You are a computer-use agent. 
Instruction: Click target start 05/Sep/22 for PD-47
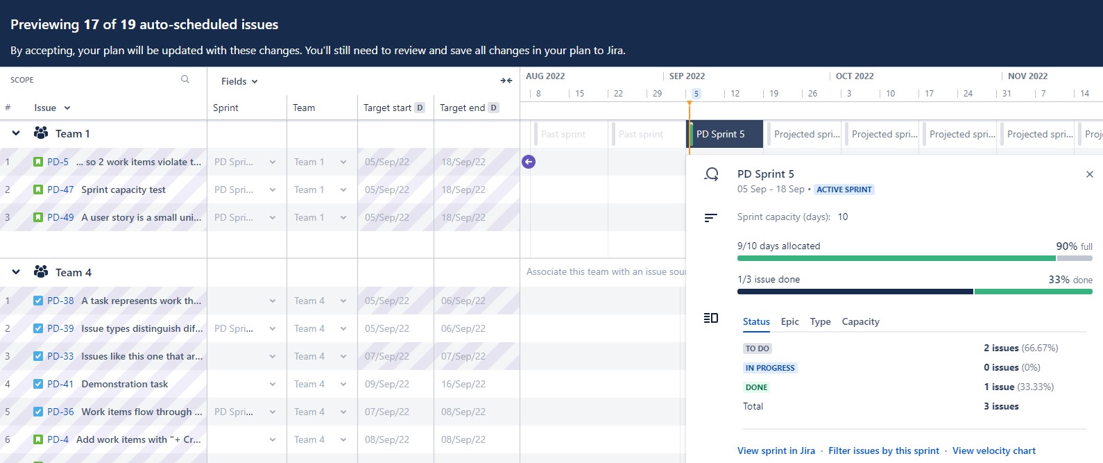[x=387, y=190]
